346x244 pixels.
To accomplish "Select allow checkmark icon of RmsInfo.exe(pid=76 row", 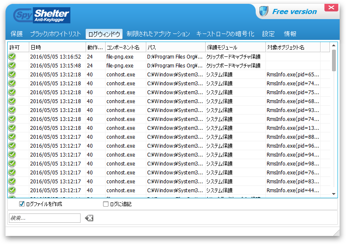I will (x=12, y=172).
